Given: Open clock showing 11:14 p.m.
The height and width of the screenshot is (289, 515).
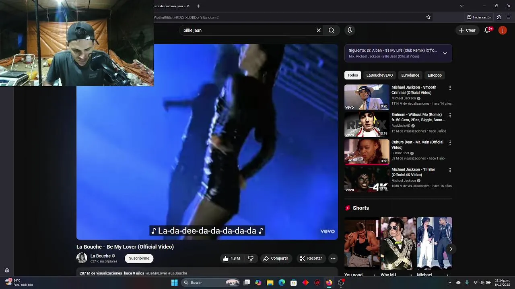Looking at the screenshot, I should 502,283.
